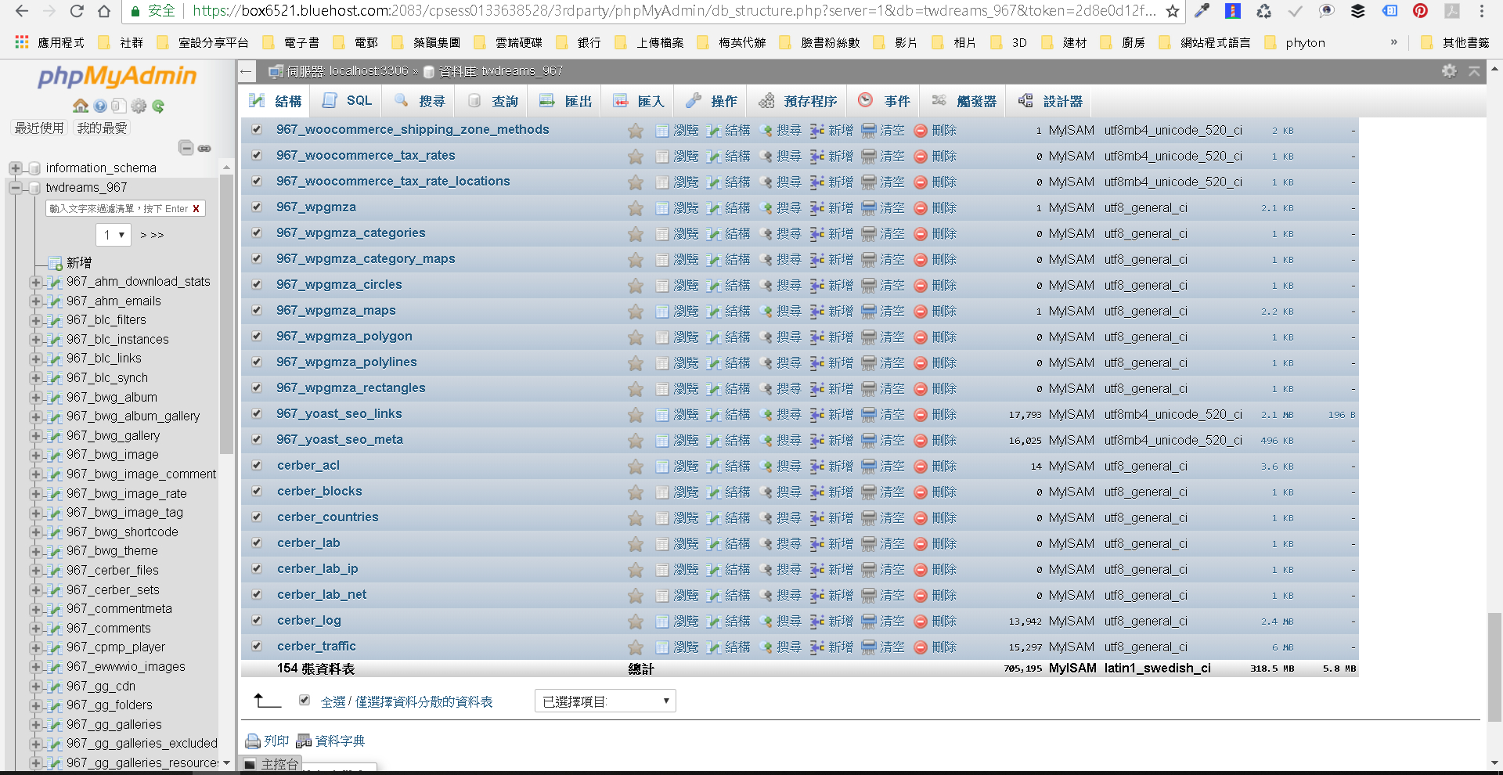Open Chrome menu three-dot icon
Image resolution: width=1503 pixels, height=775 pixels.
point(1482,11)
